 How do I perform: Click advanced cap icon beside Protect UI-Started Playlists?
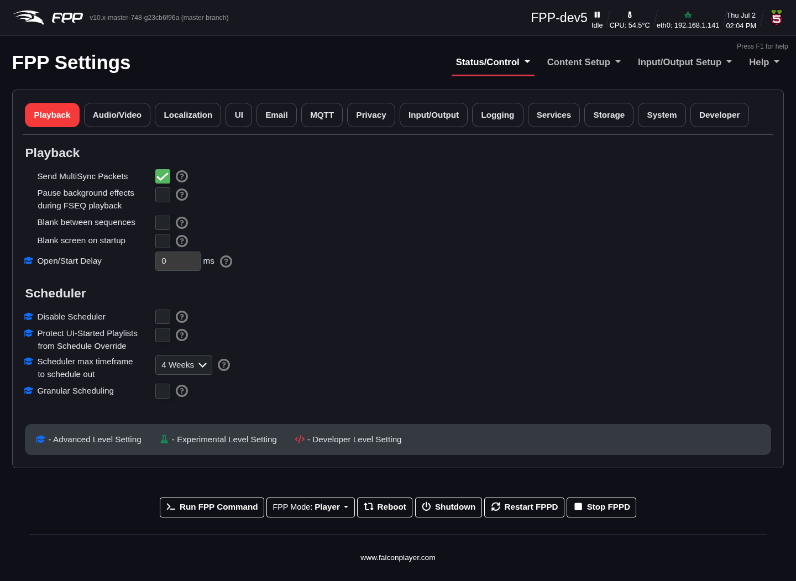point(29,333)
